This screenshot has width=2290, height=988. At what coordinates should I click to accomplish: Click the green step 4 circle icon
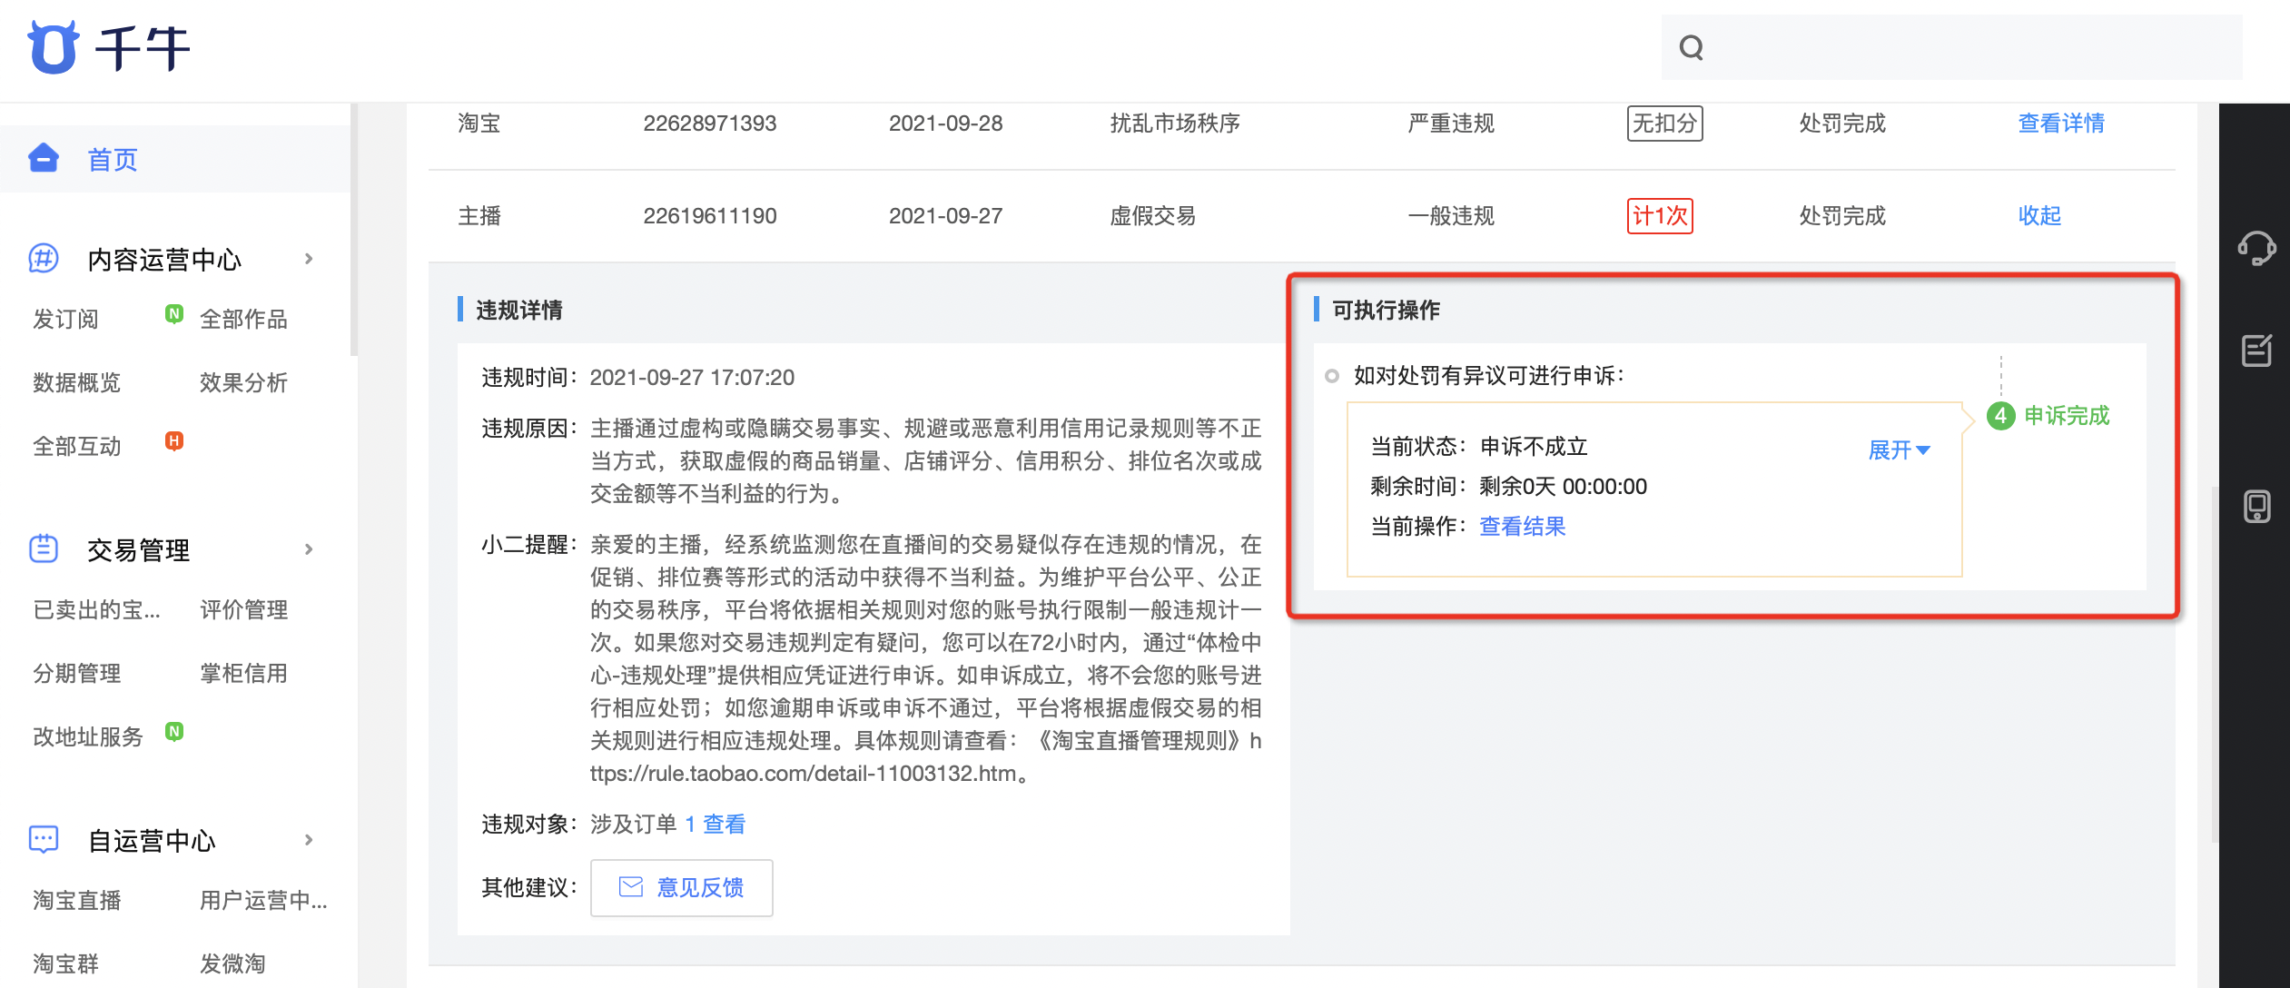[x=1999, y=416]
